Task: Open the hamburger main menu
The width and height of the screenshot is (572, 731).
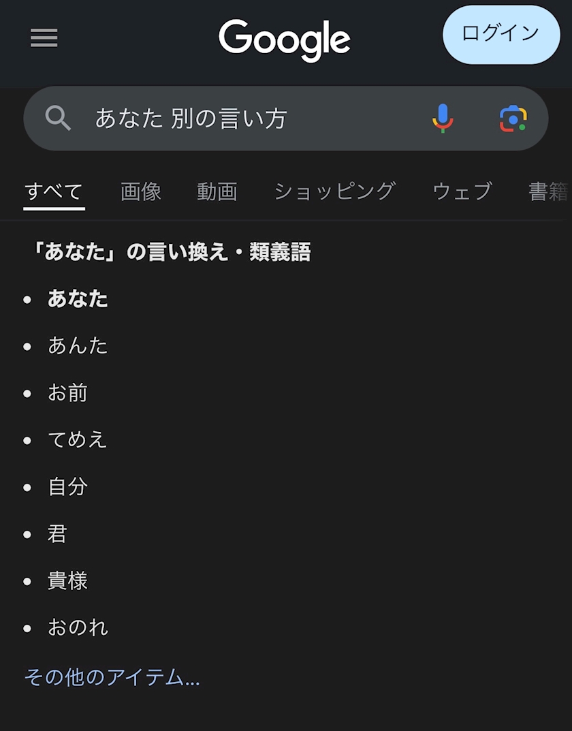Action: (44, 37)
